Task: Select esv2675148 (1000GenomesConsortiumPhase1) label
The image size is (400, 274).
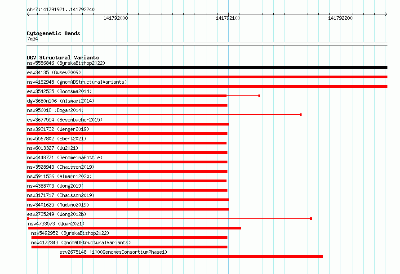Action: (x=113, y=252)
